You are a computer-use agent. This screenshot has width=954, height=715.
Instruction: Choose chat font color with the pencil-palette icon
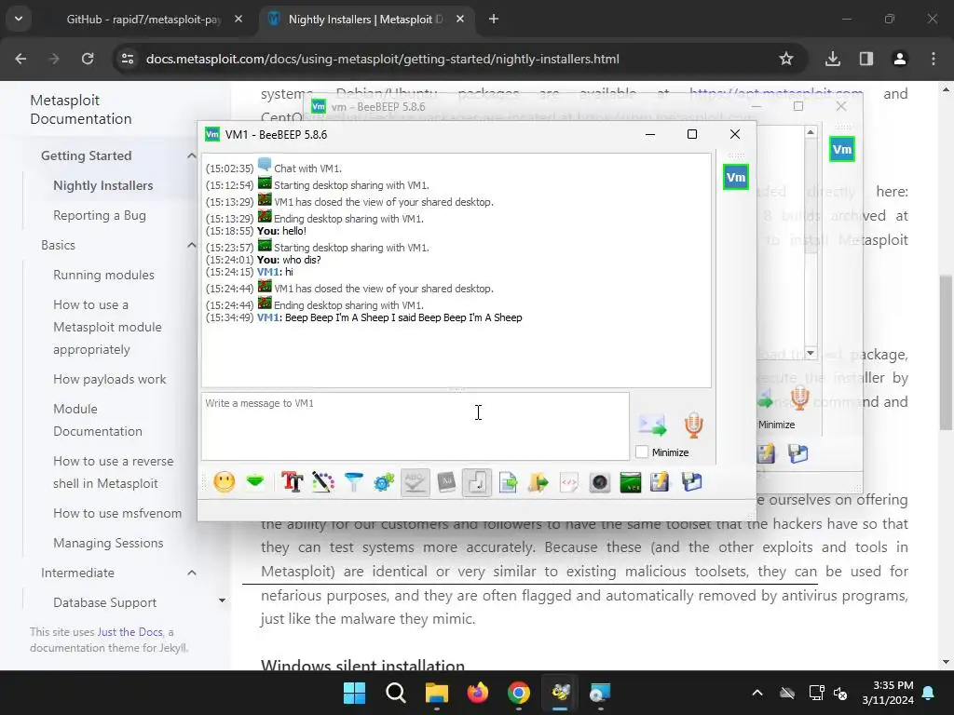click(323, 483)
